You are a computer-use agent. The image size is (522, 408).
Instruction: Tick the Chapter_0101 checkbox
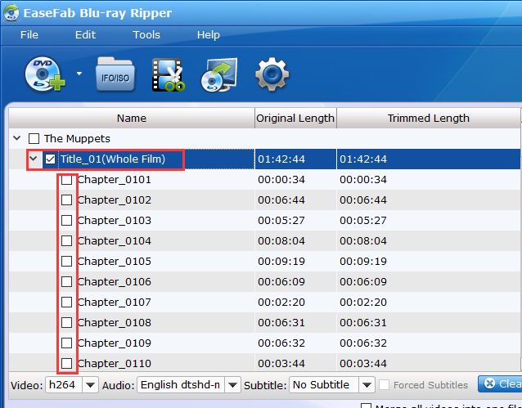66,180
